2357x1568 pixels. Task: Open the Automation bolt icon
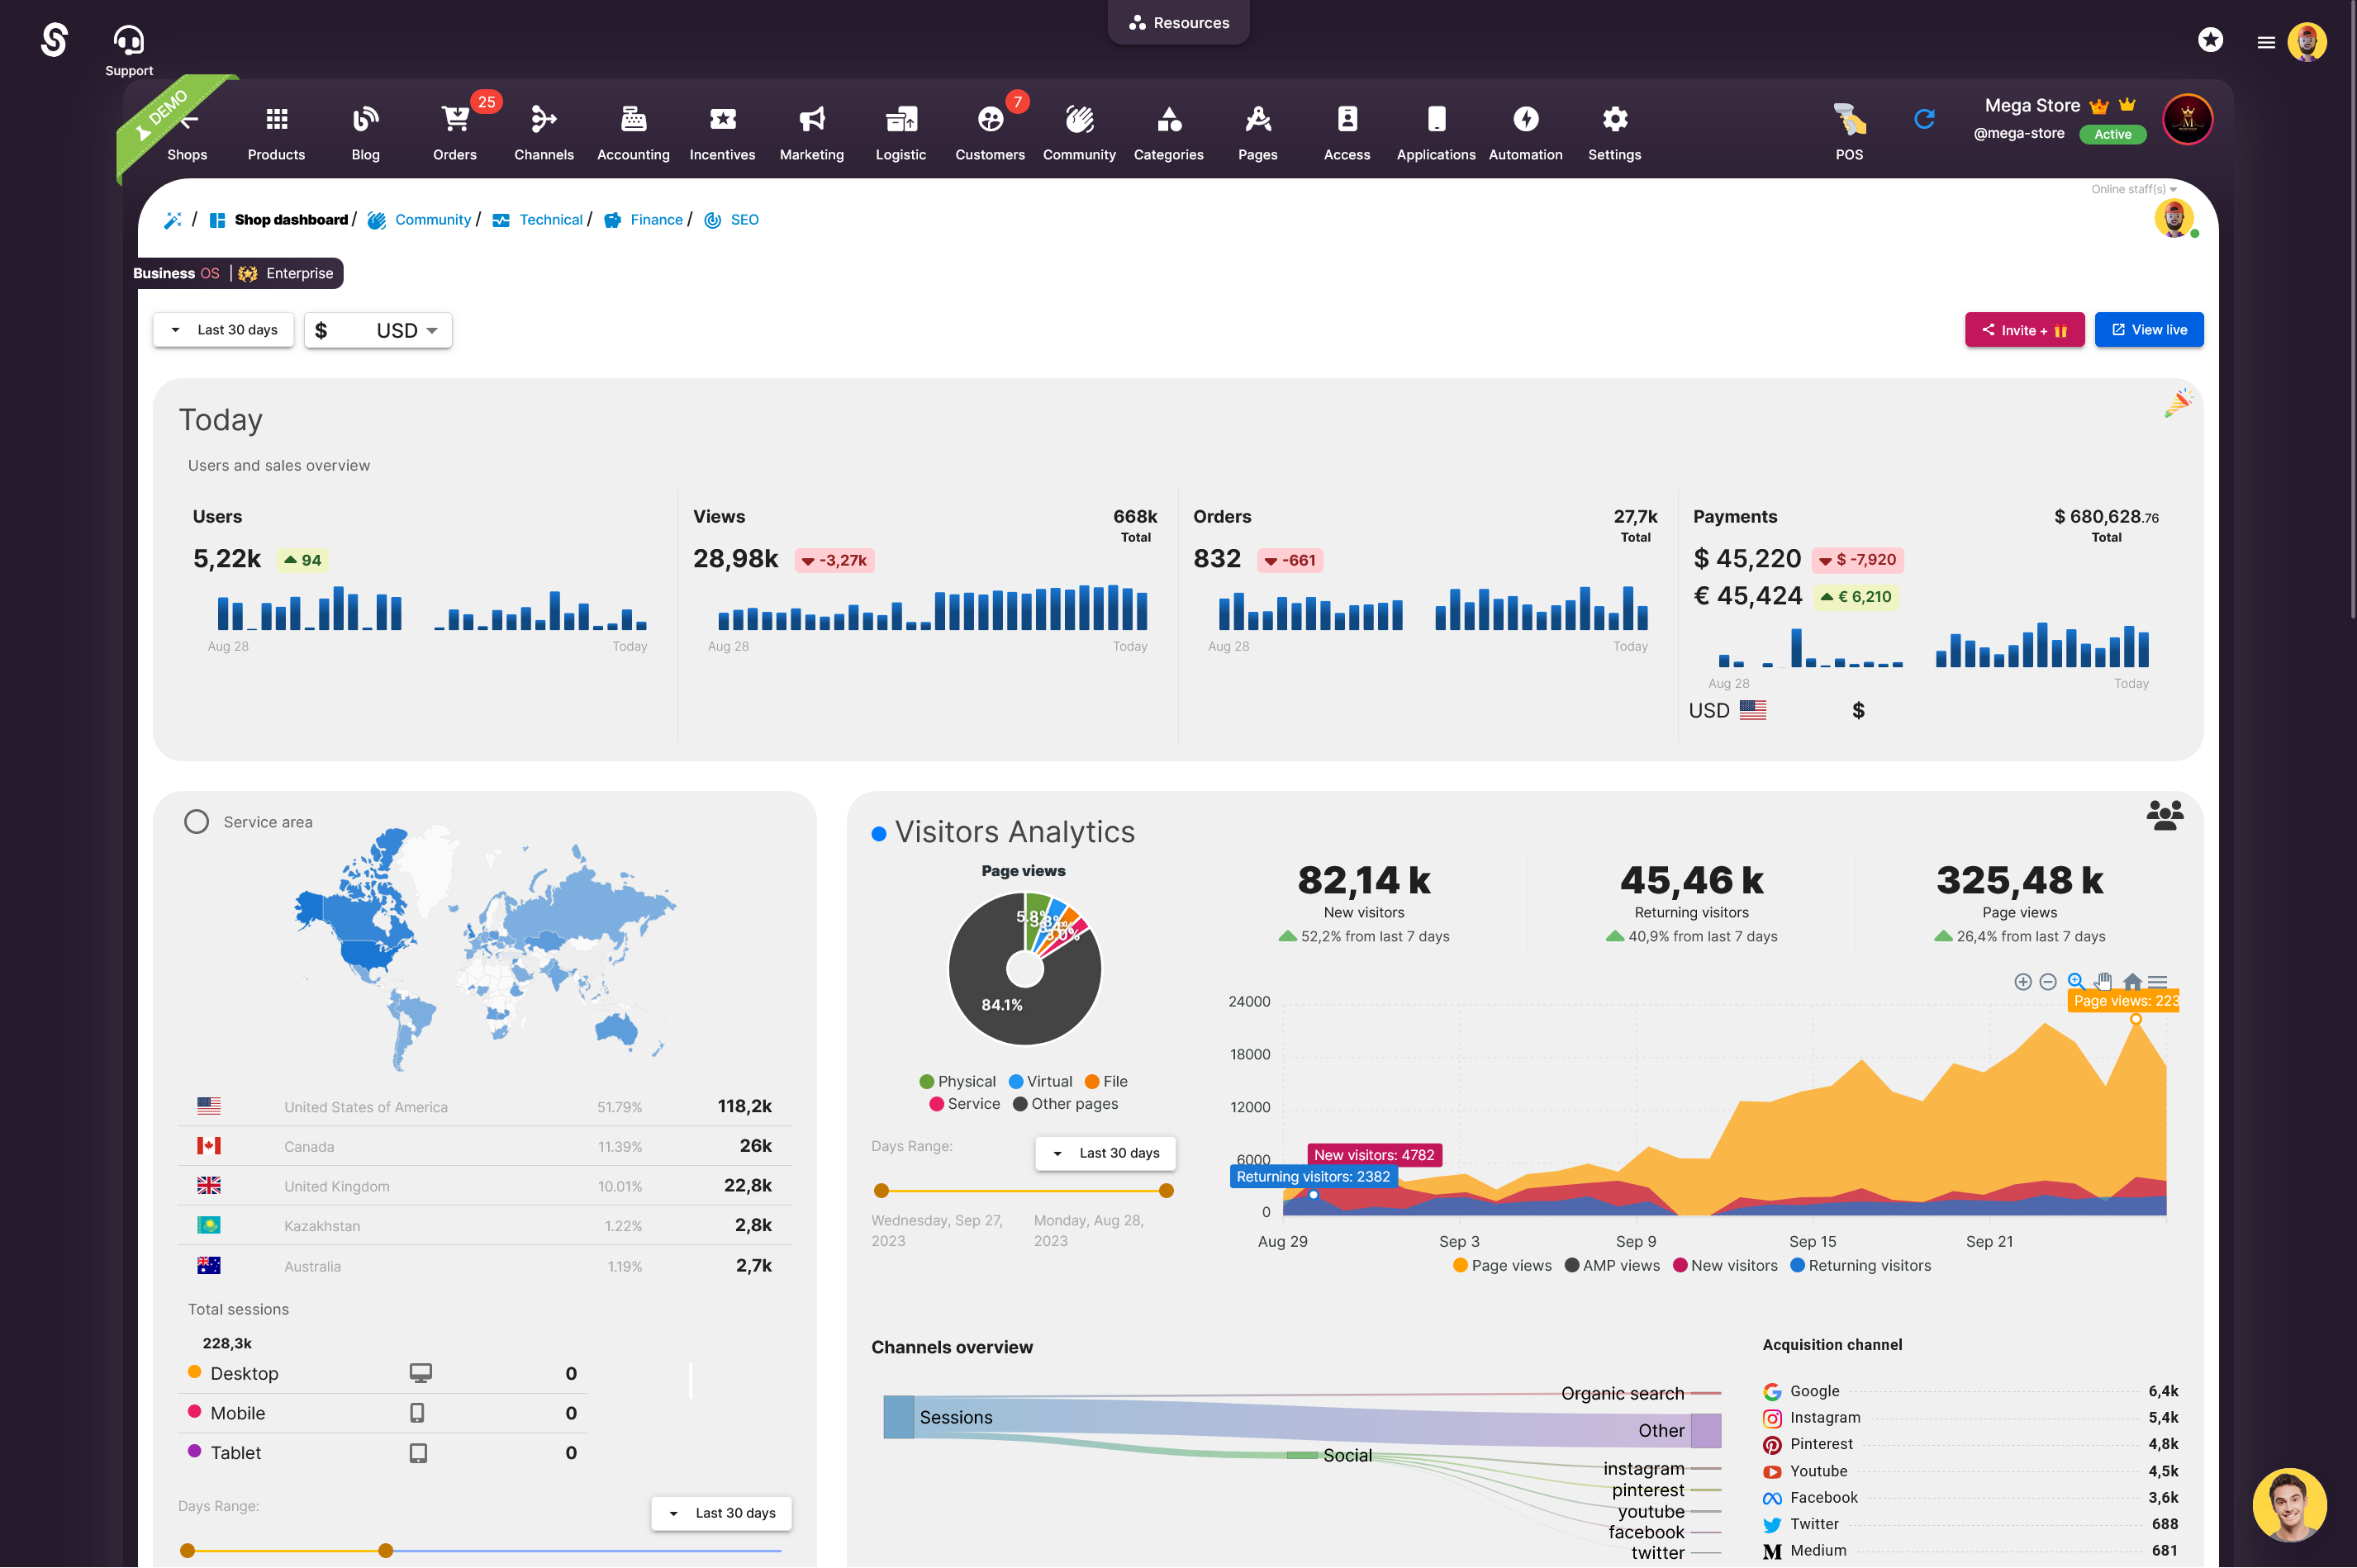click(1526, 119)
